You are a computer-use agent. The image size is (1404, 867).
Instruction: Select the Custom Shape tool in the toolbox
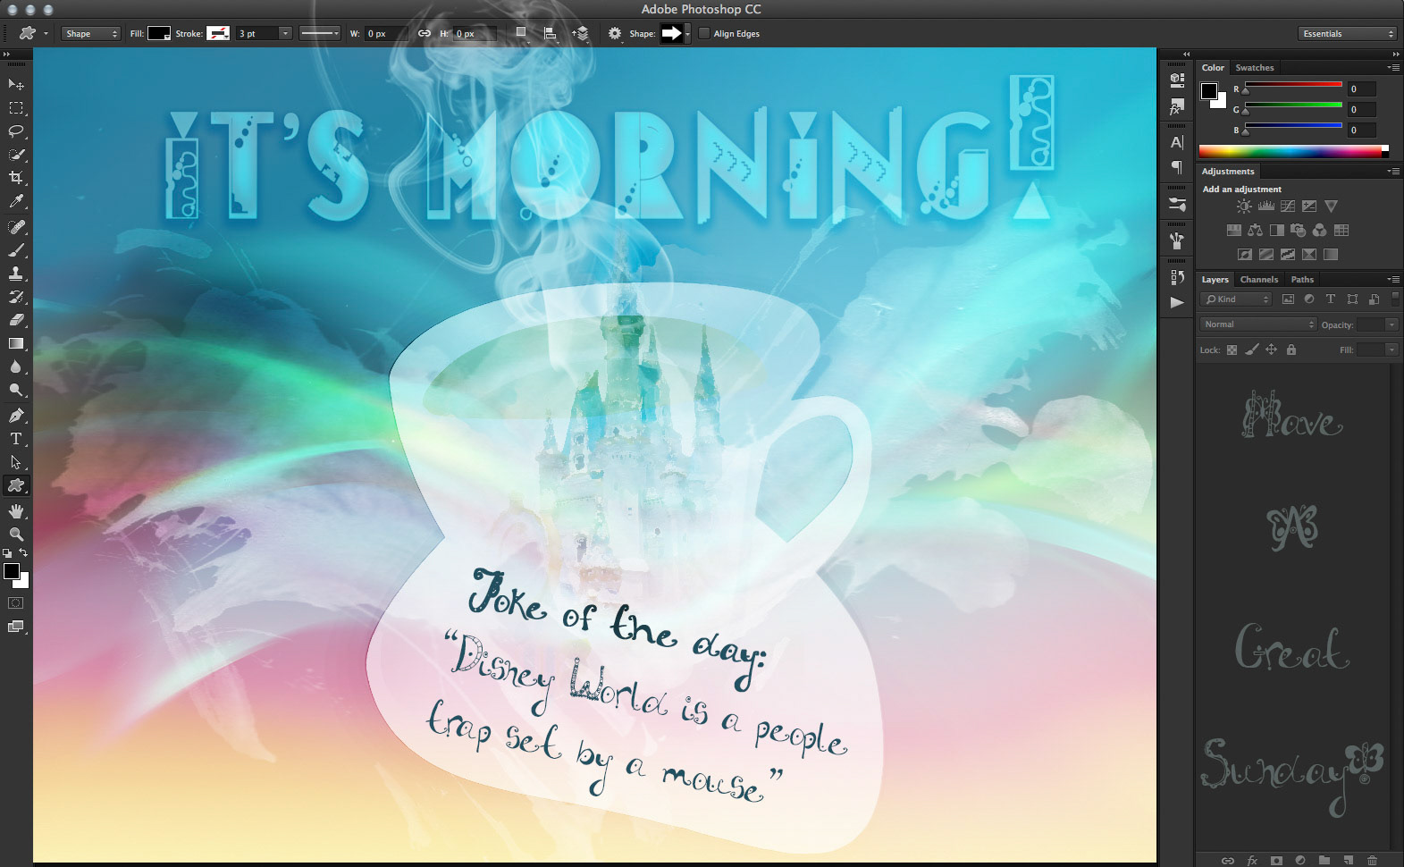pyautogui.click(x=16, y=485)
